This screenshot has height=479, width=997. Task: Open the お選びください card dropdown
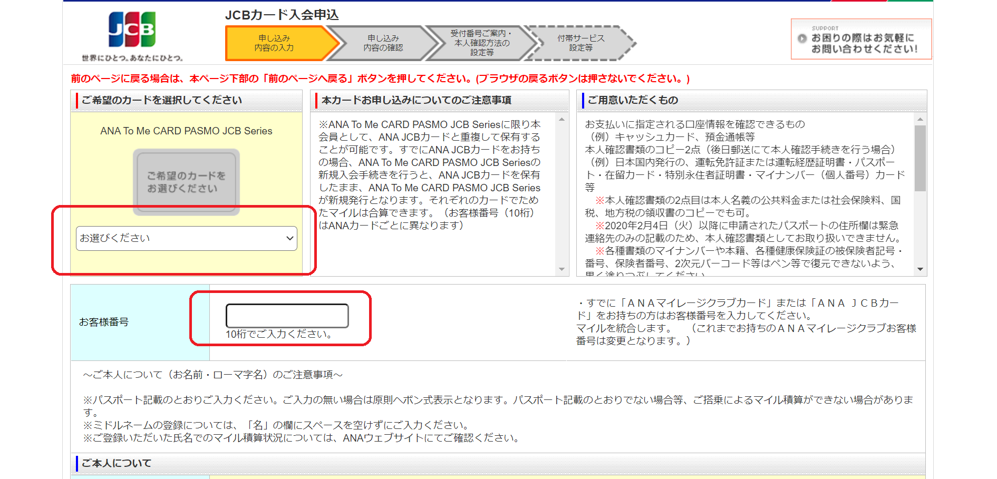pos(187,238)
